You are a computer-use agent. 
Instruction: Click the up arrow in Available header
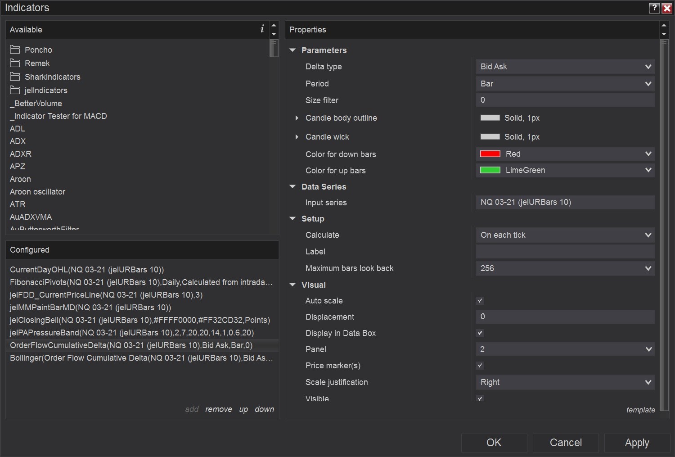[274, 25]
